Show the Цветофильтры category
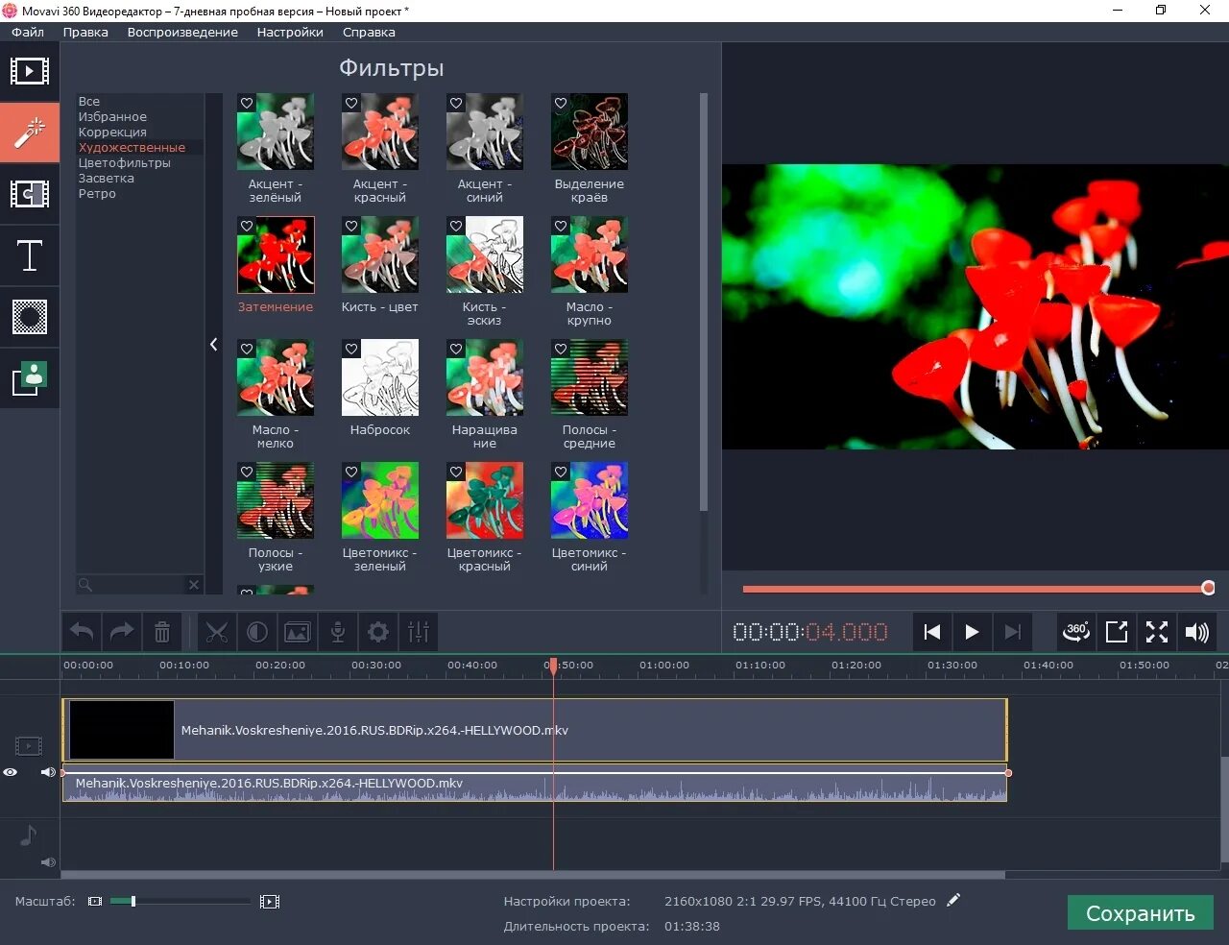Viewport: 1229px width, 945px height. coord(125,162)
